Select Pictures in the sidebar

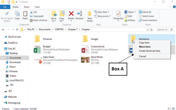12,71
